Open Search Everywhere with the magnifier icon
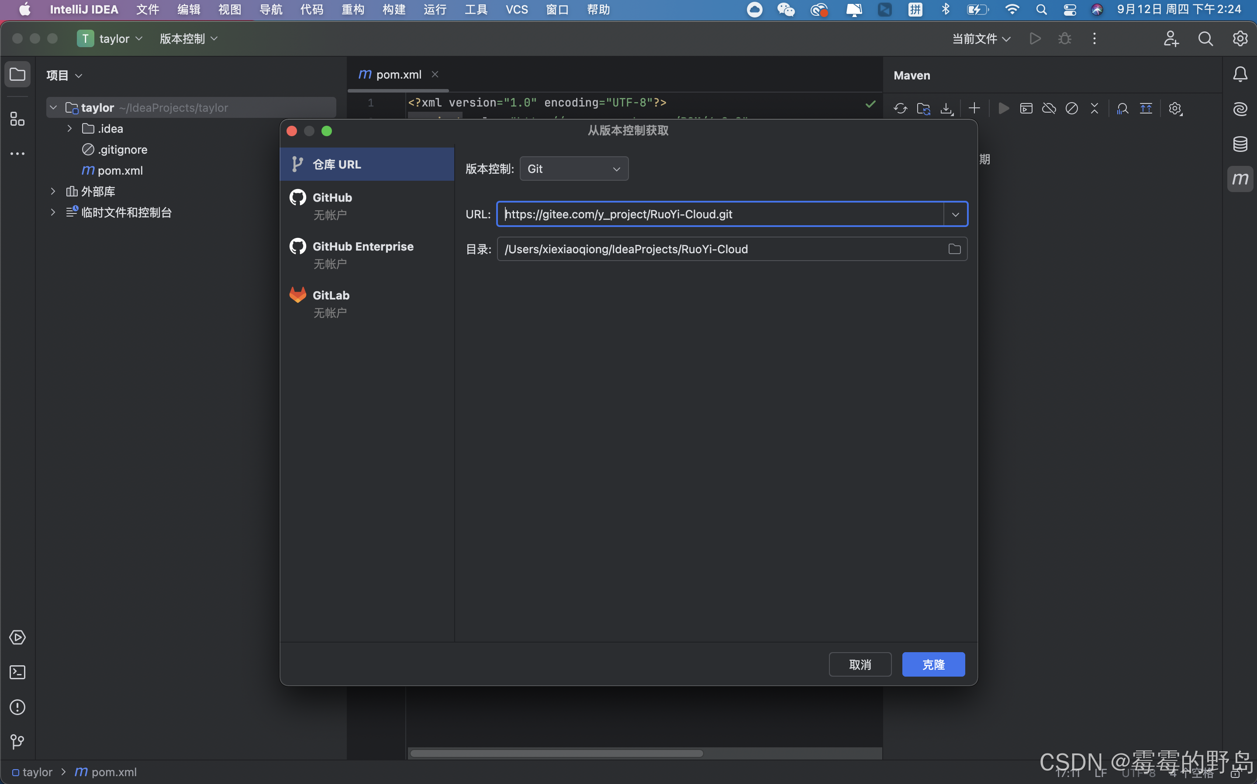1257x784 pixels. coord(1205,38)
